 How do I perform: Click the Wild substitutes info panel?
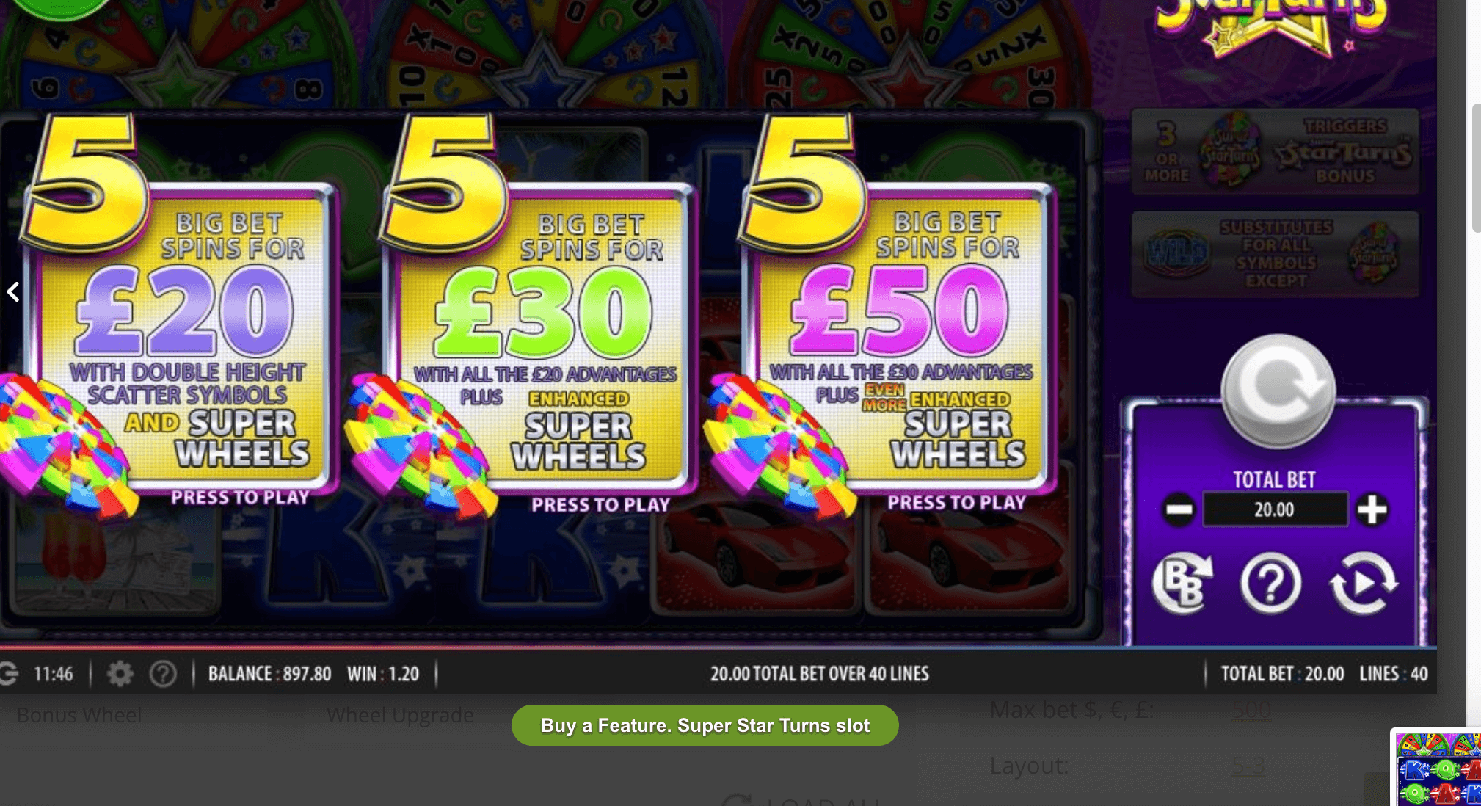pyautogui.click(x=1275, y=254)
